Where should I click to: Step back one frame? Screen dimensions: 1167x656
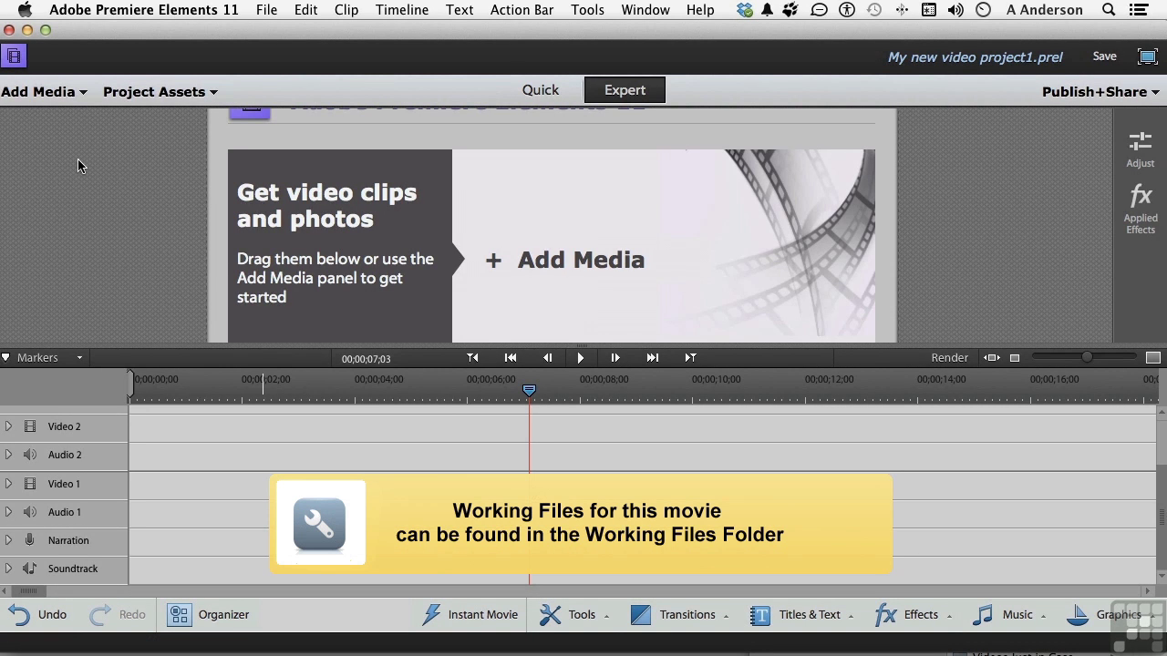tap(547, 358)
